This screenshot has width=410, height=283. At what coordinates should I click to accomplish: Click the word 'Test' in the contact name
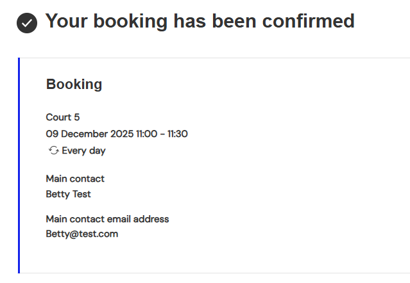(x=81, y=193)
